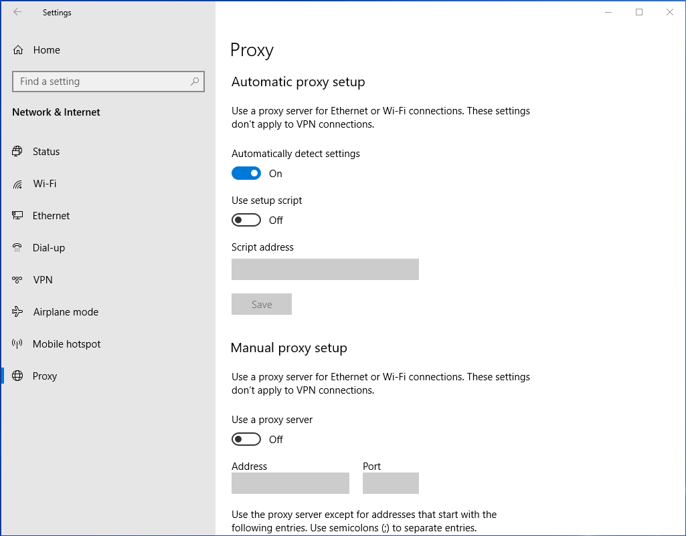This screenshot has width=686, height=536.
Task: Open the VPN settings page
Action: click(108, 279)
